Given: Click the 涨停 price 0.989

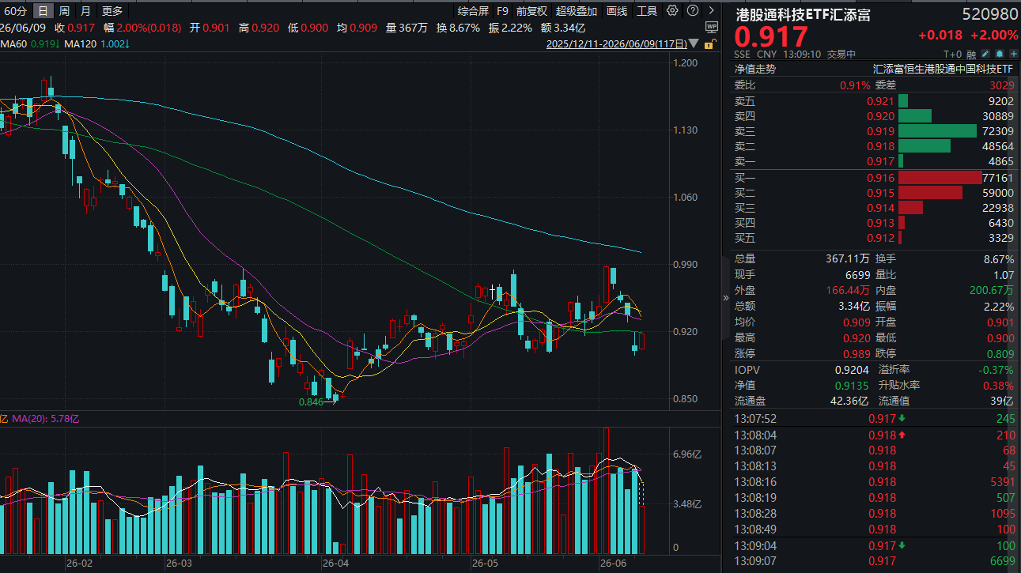Looking at the screenshot, I should pos(857,354).
